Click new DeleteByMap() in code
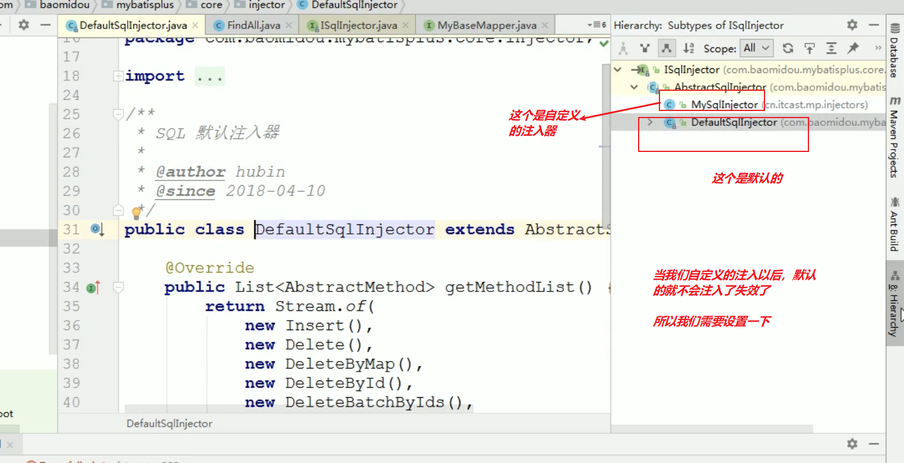This screenshot has width=904, height=463. click(x=334, y=364)
